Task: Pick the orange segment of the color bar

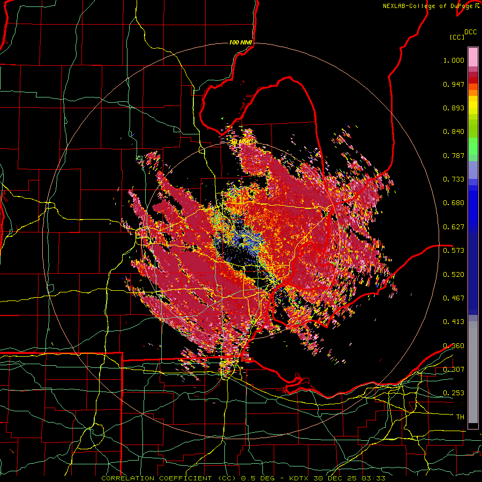Action: (473, 93)
